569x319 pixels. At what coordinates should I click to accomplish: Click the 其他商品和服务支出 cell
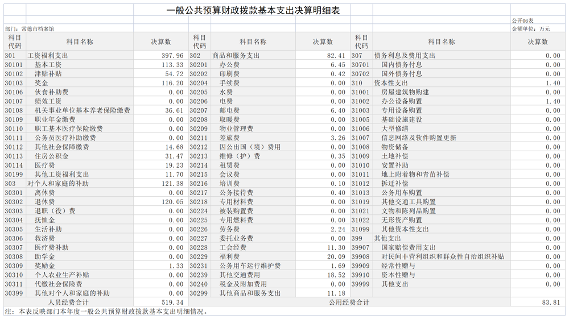(250, 293)
